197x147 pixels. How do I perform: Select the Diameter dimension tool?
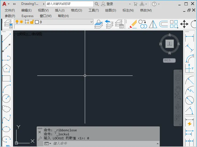click(190, 100)
